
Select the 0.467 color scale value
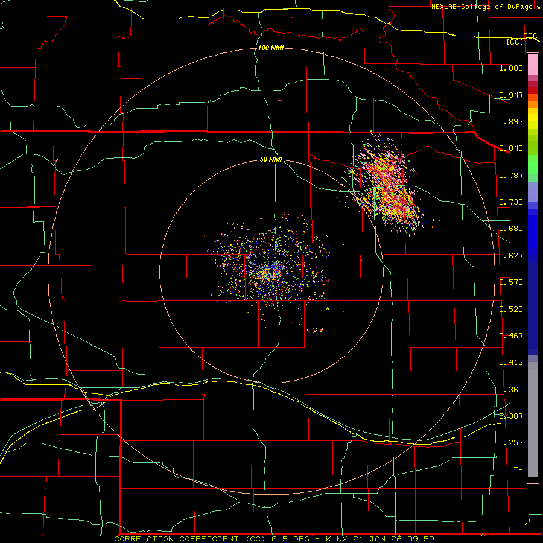coord(511,335)
